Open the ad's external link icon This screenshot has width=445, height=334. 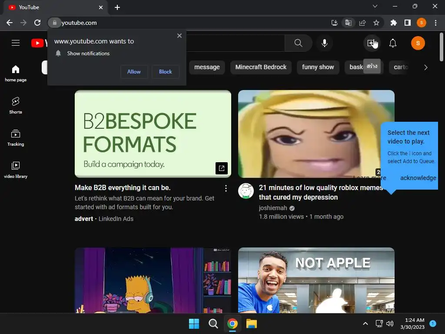pos(221,168)
